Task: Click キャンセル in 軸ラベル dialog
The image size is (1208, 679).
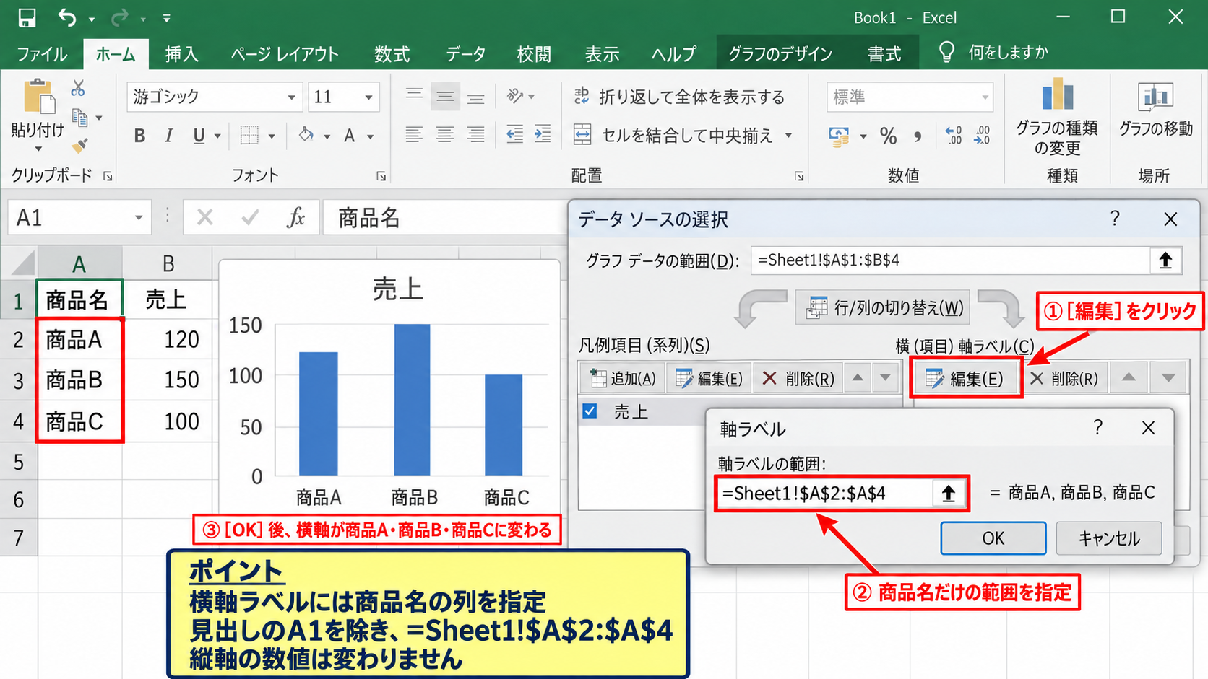Action: pyautogui.click(x=1109, y=538)
